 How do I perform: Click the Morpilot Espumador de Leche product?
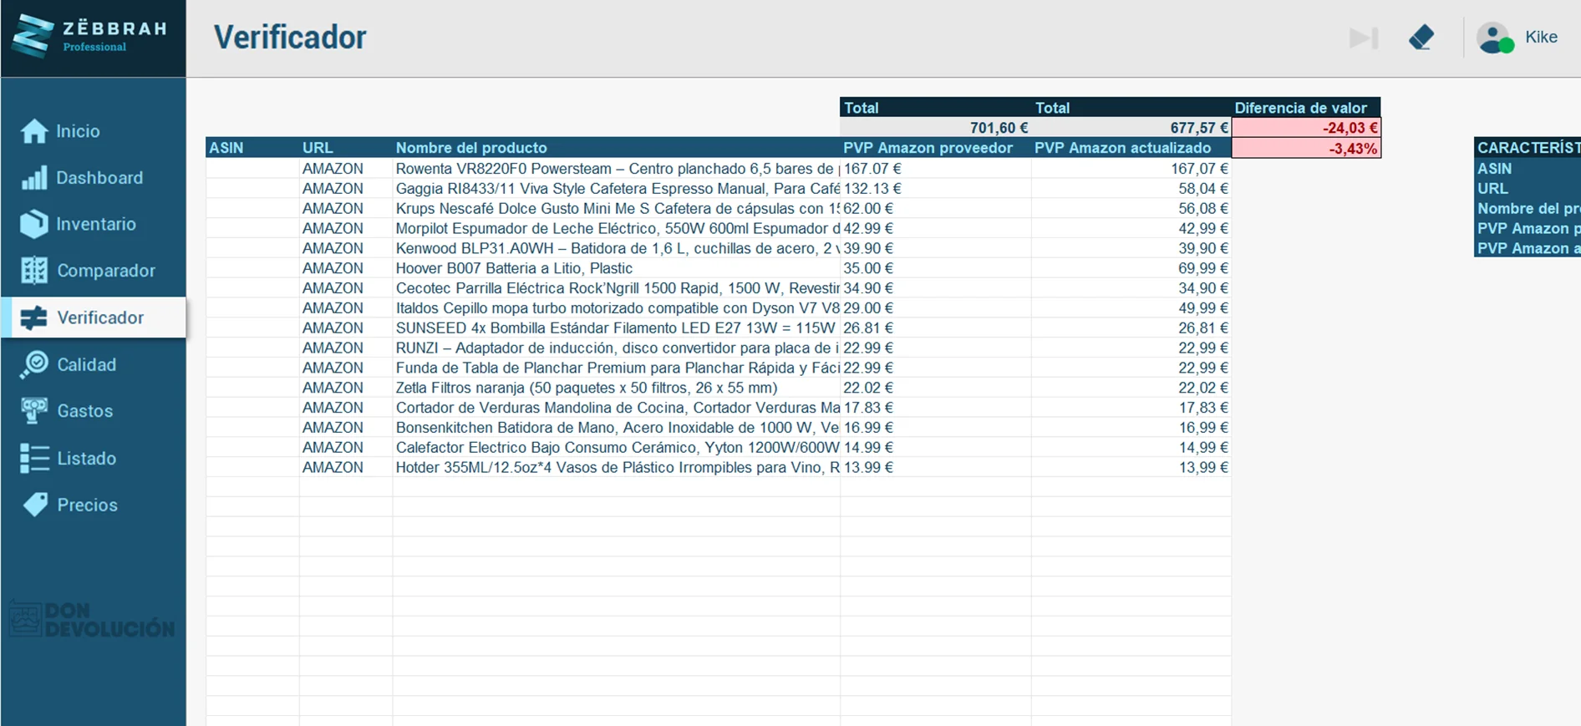click(x=617, y=229)
